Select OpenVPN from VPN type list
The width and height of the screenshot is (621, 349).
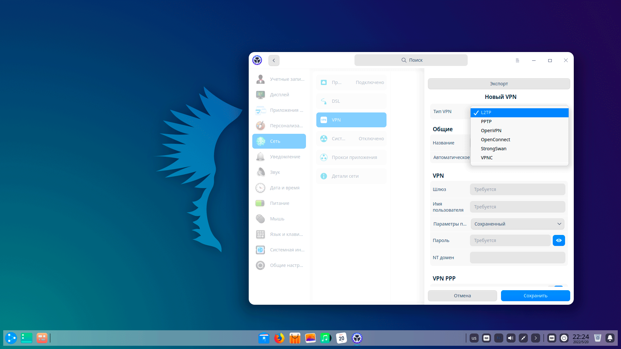[491, 131]
